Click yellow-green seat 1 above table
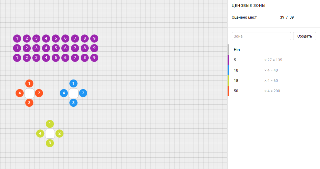320x169 pixels. click(x=50, y=124)
